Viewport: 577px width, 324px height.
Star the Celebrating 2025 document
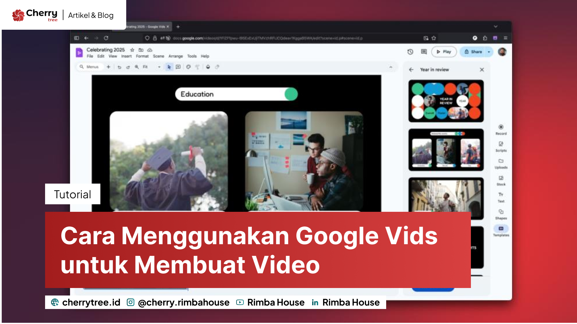[x=132, y=50]
